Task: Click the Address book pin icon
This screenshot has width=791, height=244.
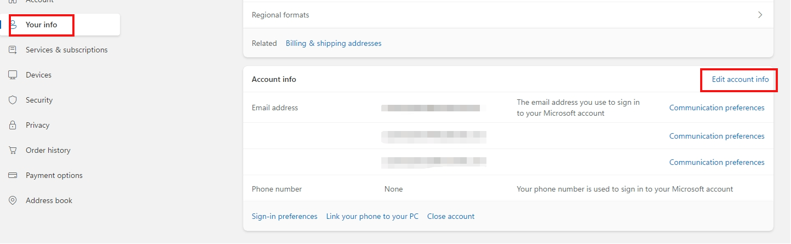Action: [13, 200]
